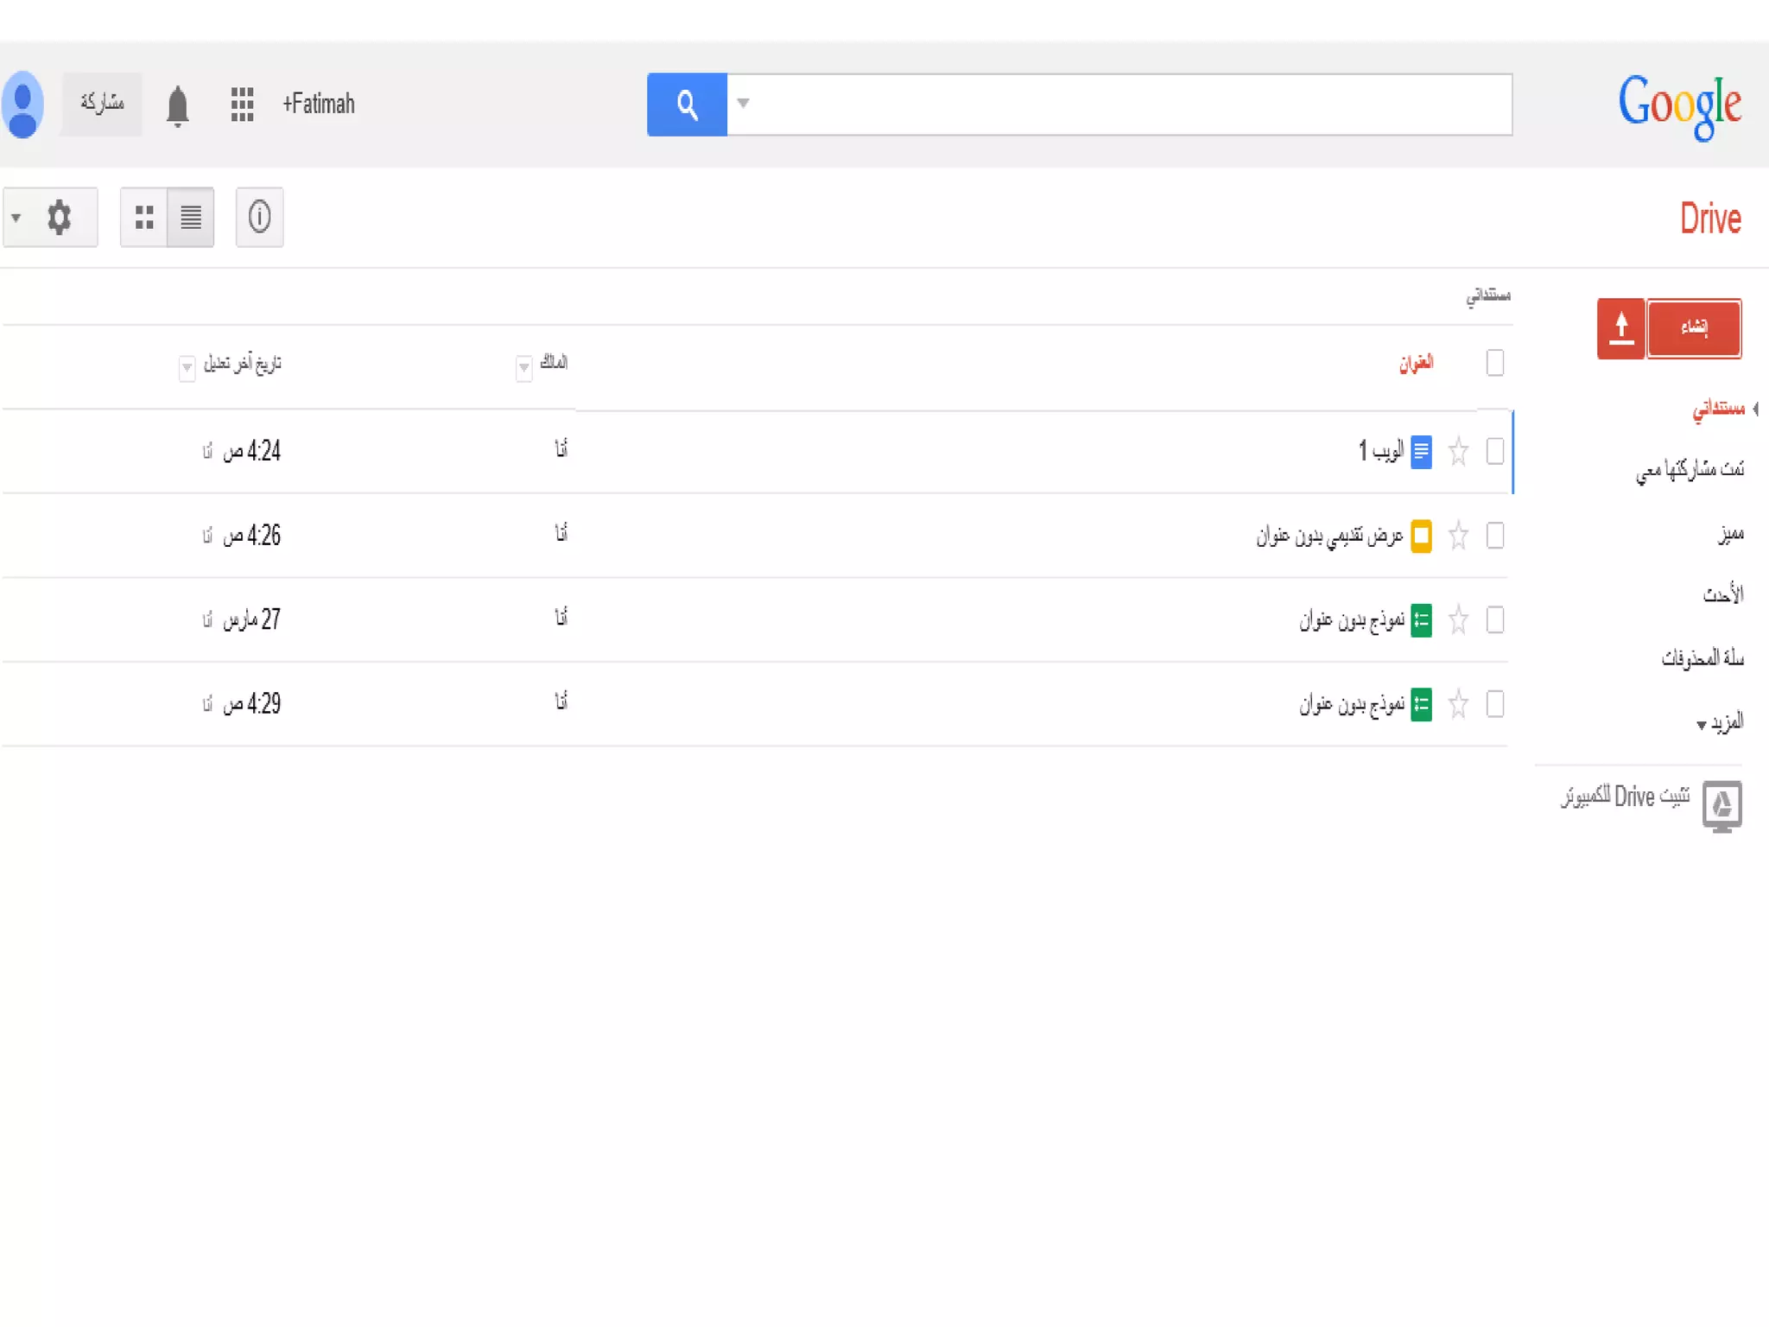This screenshot has width=1769, height=1327.
Task: Star the document الويب 1
Action: point(1458,451)
